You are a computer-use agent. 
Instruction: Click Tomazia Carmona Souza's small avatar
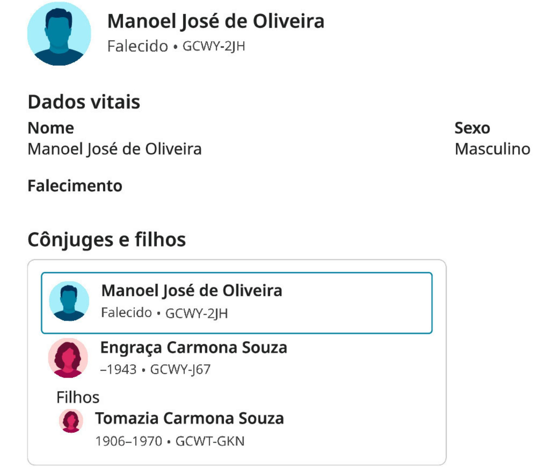pyautogui.click(x=71, y=420)
